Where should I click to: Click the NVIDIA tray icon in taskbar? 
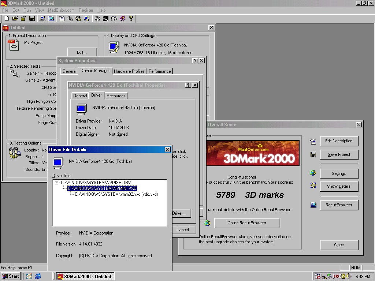342,276
